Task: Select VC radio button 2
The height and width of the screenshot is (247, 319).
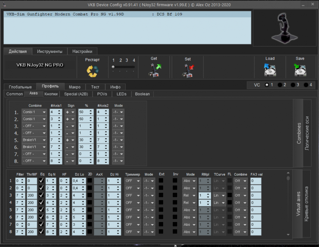Action: coord(280,85)
